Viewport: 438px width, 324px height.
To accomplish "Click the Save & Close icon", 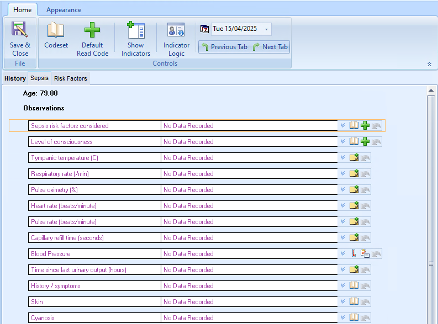I will [20, 29].
